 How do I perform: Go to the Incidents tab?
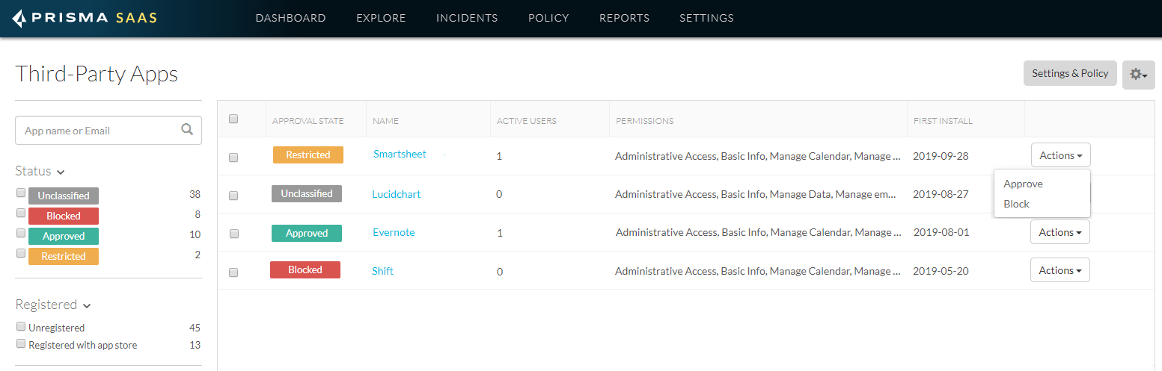tap(466, 18)
